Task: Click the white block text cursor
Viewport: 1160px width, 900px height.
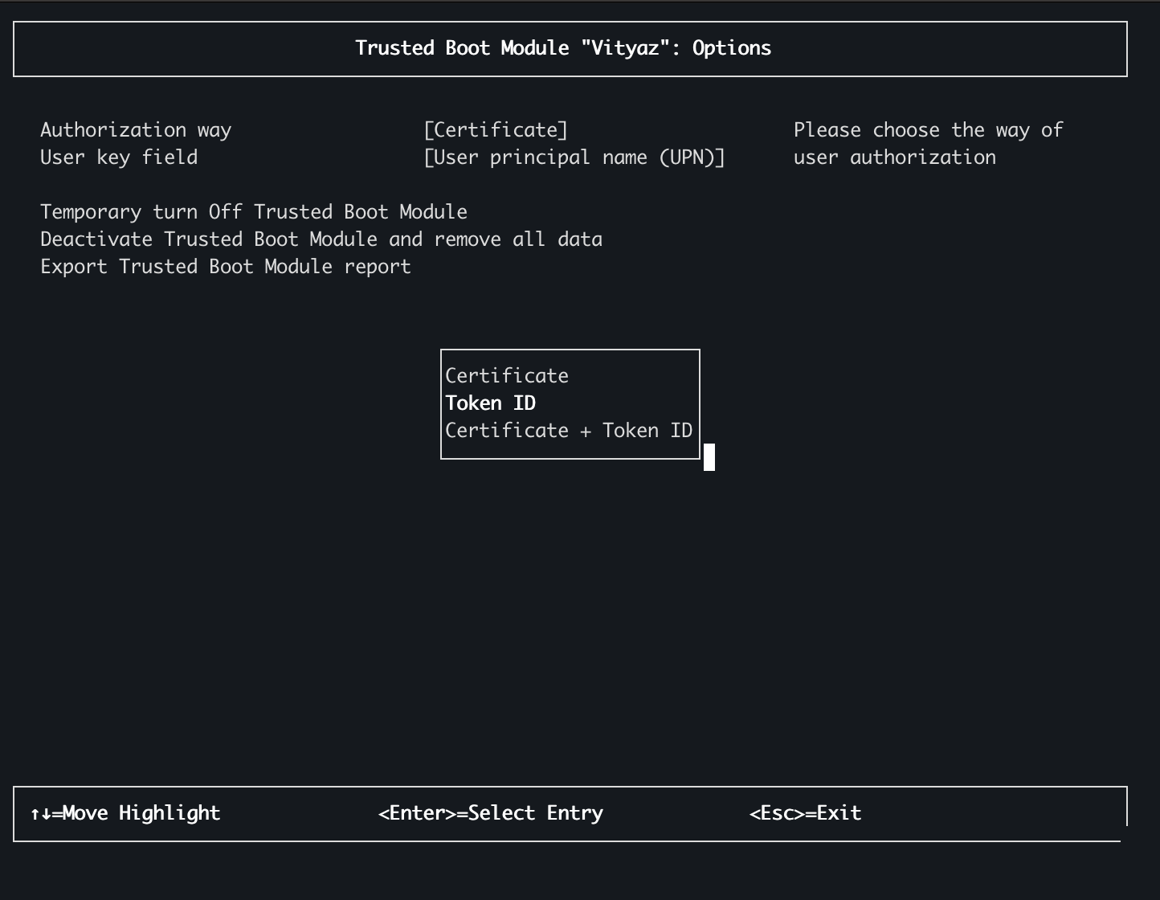Action: coord(709,457)
